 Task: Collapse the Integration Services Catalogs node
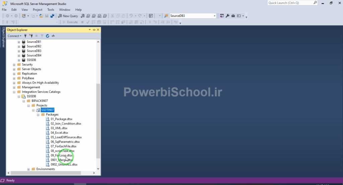coord(14,92)
